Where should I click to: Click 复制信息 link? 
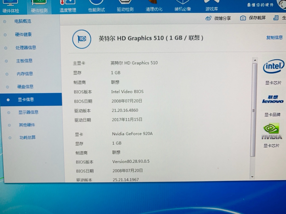[275, 38]
